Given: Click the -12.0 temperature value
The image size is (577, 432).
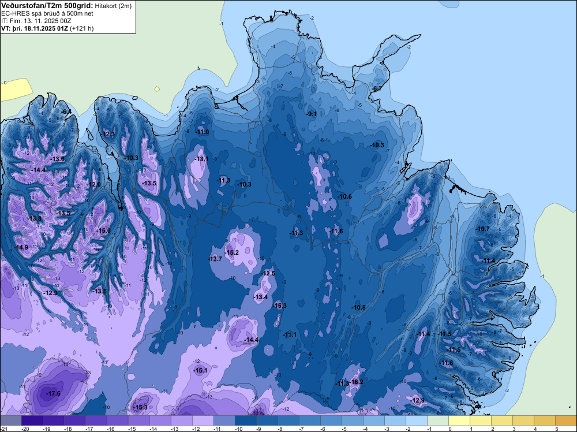Looking at the screenshot, I should click(x=93, y=184).
